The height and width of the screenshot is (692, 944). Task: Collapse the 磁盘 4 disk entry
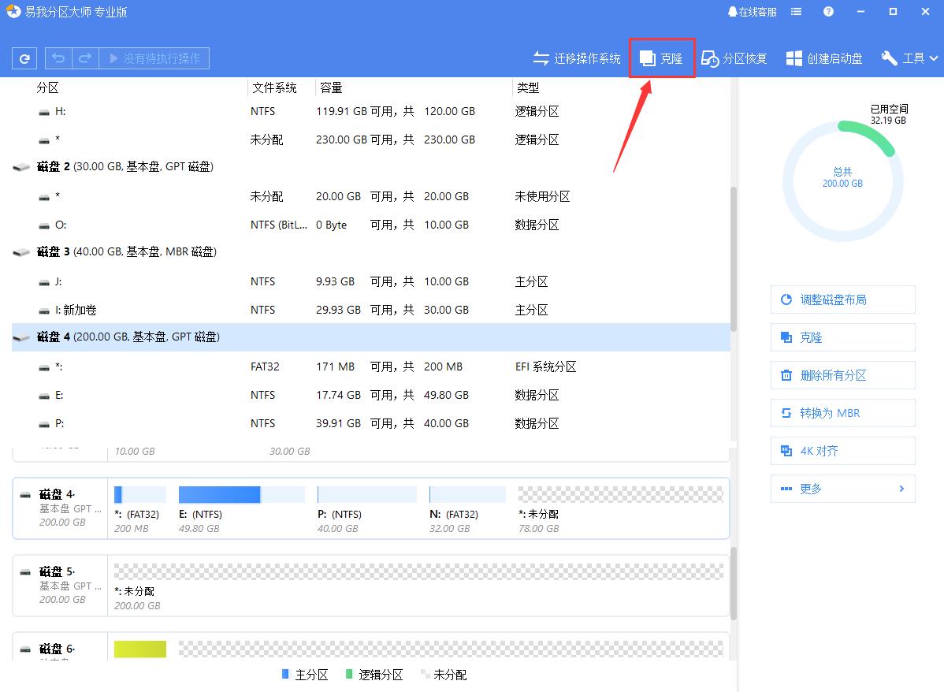click(x=21, y=336)
